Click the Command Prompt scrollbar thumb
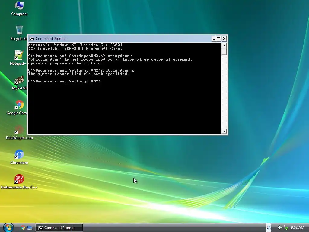The image size is (309, 232). point(224,51)
